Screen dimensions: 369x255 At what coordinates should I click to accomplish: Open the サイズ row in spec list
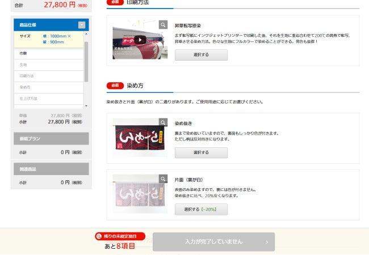pos(49,39)
